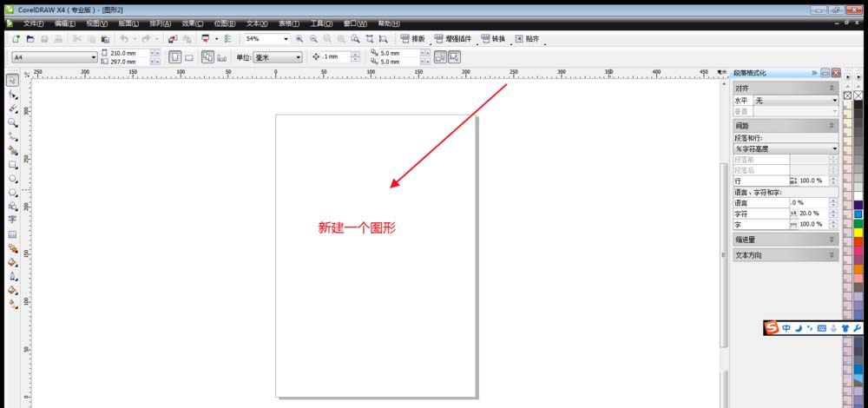Click the Paste icon in the toolbar

coord(105,39)
